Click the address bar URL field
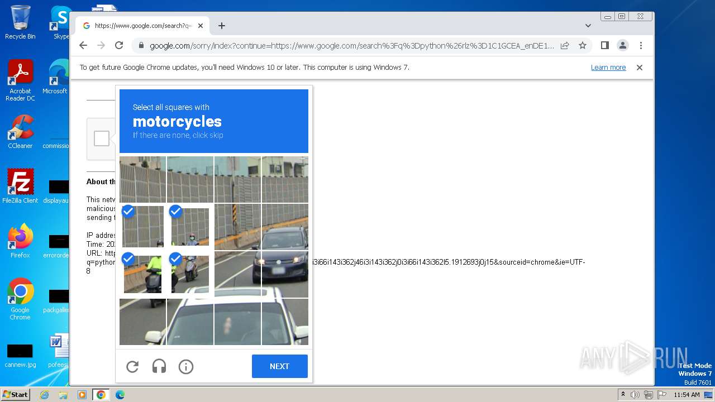This screenshot has height=402, width=715. (x=352, y=46)
